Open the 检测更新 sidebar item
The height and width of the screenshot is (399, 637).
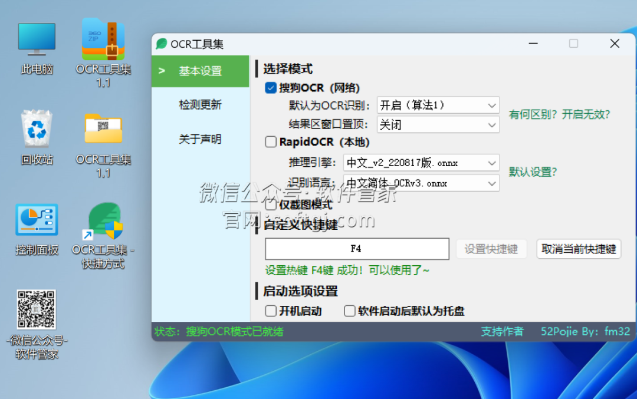coord(201,105)
